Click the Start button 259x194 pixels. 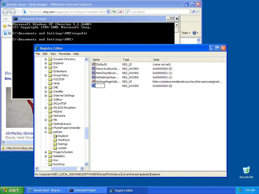click(x=12, y=190)
